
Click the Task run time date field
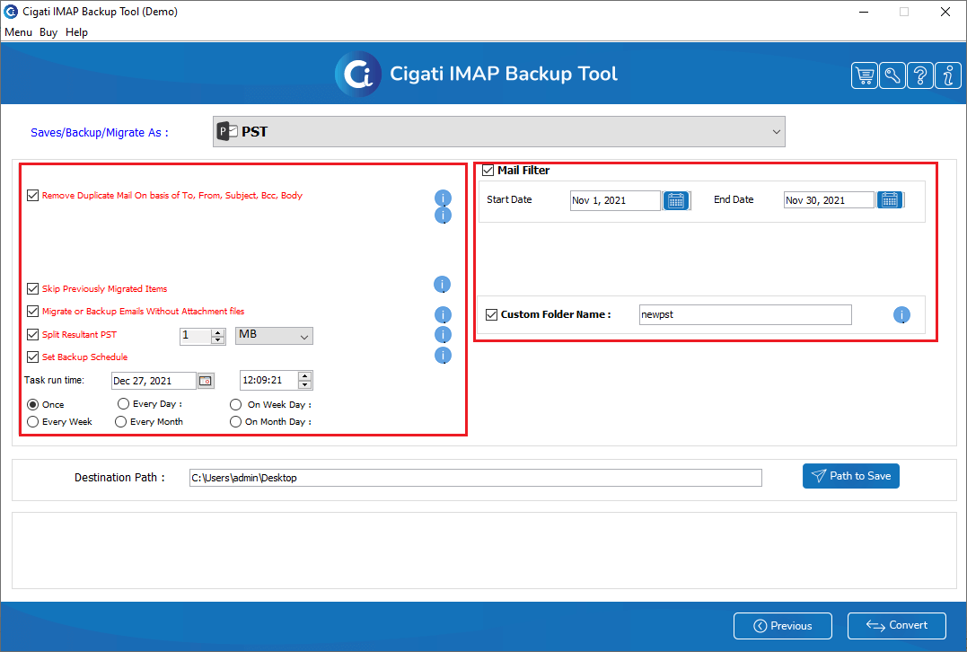154,381
